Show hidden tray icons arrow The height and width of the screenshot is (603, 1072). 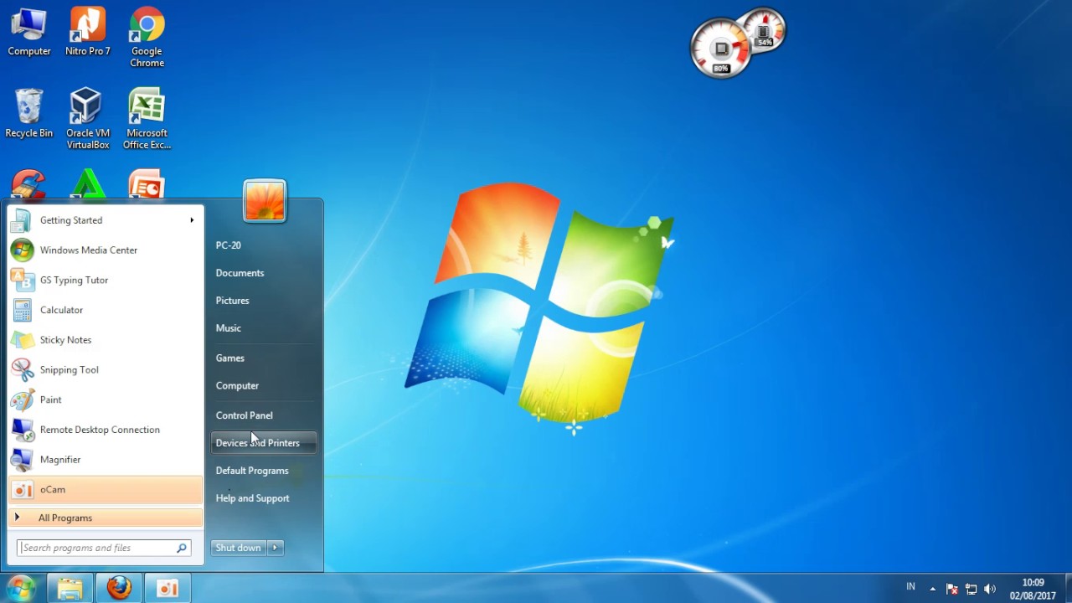[932, 589]
